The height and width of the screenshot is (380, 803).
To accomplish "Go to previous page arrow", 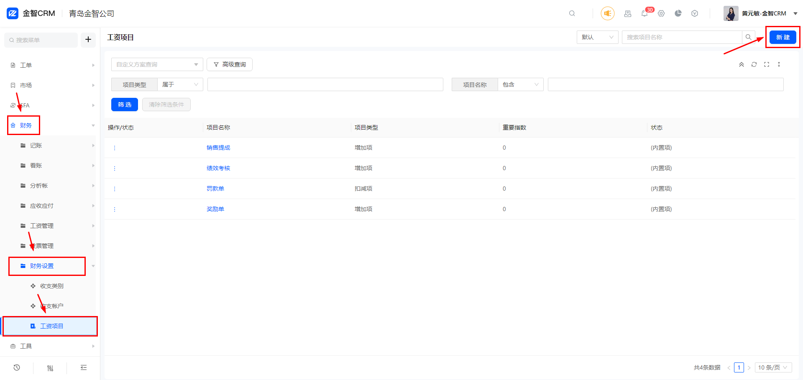I will (729, 368).
